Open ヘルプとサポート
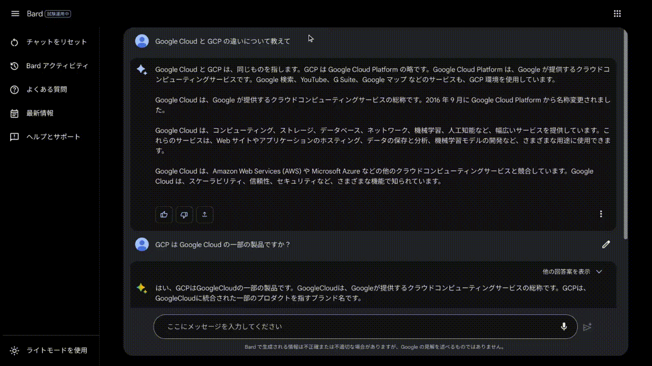Image resolution: width=652 pixels, height=366 pixels. pyautogui.click(x=53, y=137)
